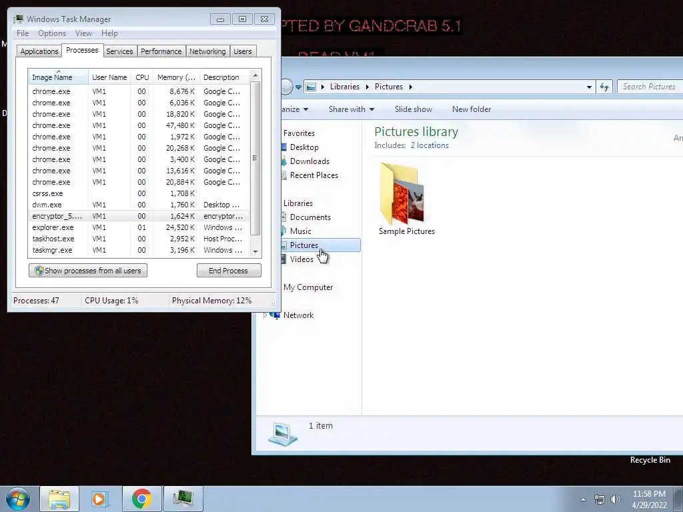Switch to the Networking tab

click(207, 51)
